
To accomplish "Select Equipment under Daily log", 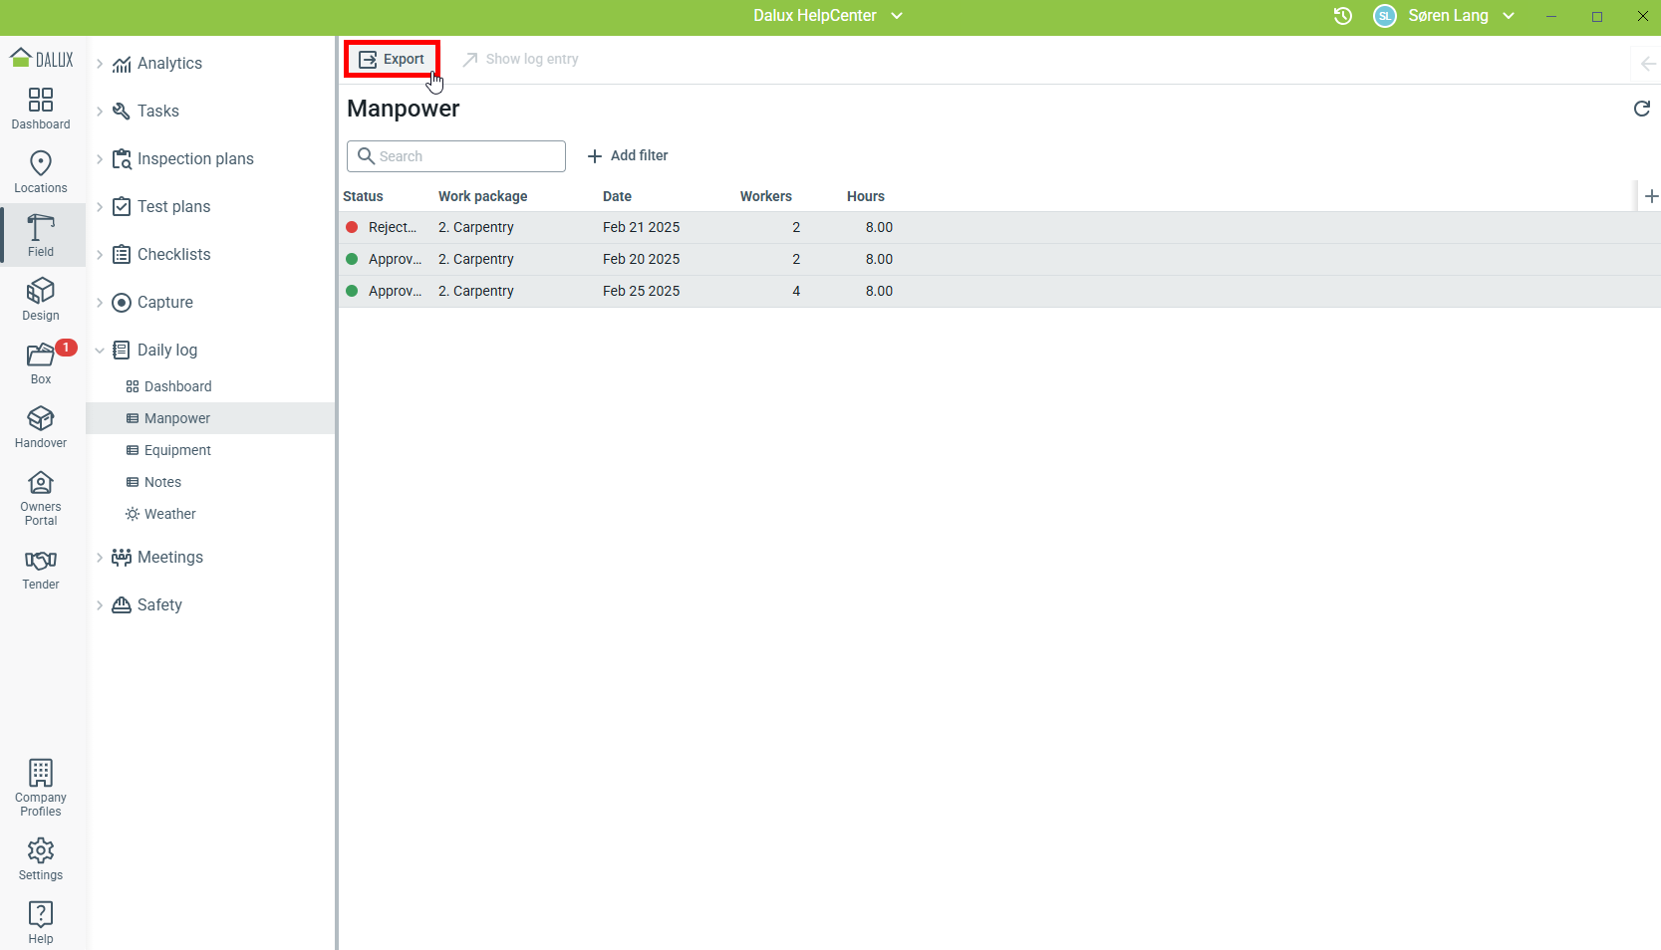I will 177,450.
